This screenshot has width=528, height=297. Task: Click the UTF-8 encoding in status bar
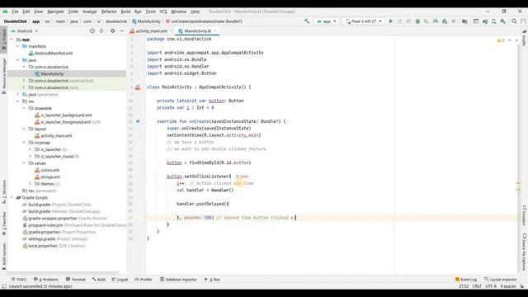coord(491,286)
